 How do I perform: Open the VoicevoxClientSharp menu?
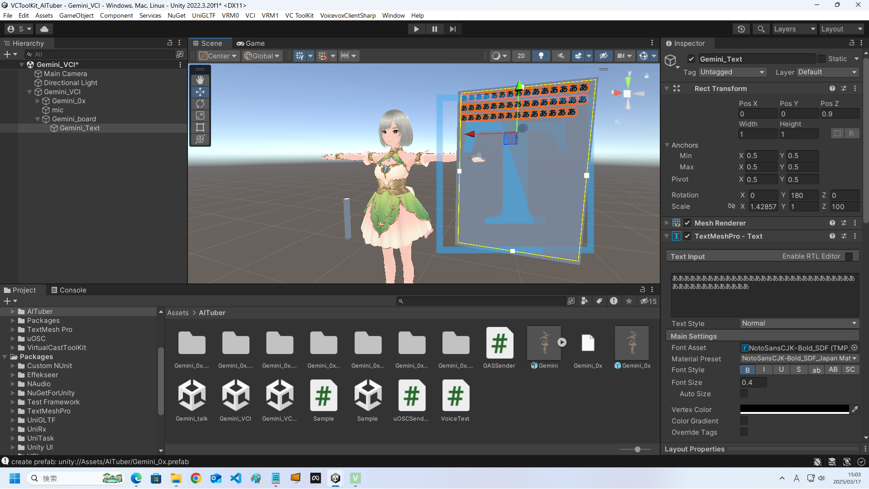[x=348, y=15]
